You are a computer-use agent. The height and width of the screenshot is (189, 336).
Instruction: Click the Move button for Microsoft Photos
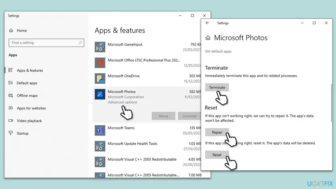pos(164,116)
